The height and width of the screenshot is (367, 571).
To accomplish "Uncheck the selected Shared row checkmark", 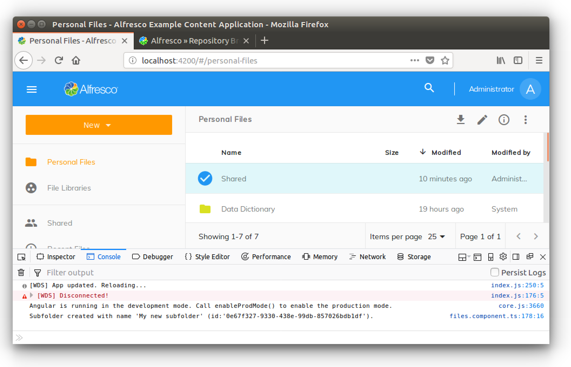I will [x=205, y=178].
